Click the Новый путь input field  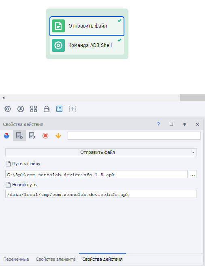[x=101, y=194]
